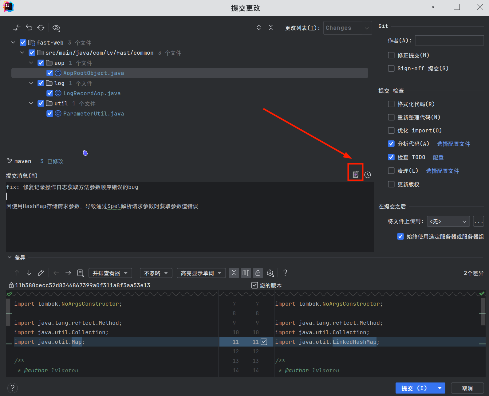Click the 取消 cancel button

click(467, 388)
